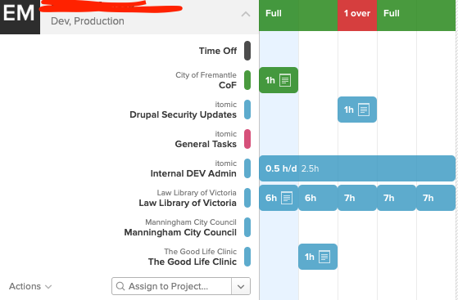The height and width of the screenshot is (300, 458).
Task: Collapse the person row with the up chevron
Action: tap(246, 14)
